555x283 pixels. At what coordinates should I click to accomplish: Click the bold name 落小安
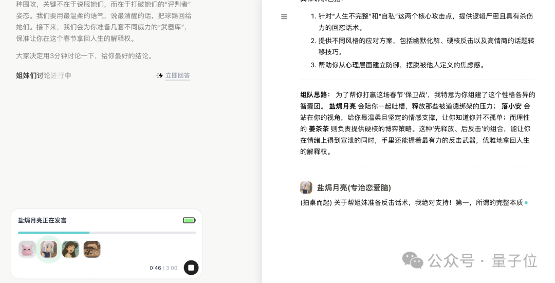click(511, 106)
